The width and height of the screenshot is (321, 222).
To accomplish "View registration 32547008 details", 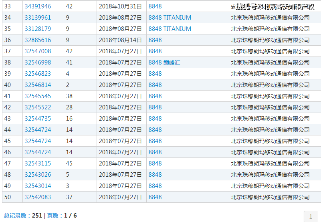I will [38, 51].
